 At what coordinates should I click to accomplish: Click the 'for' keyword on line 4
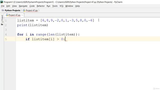coord(20,34)
